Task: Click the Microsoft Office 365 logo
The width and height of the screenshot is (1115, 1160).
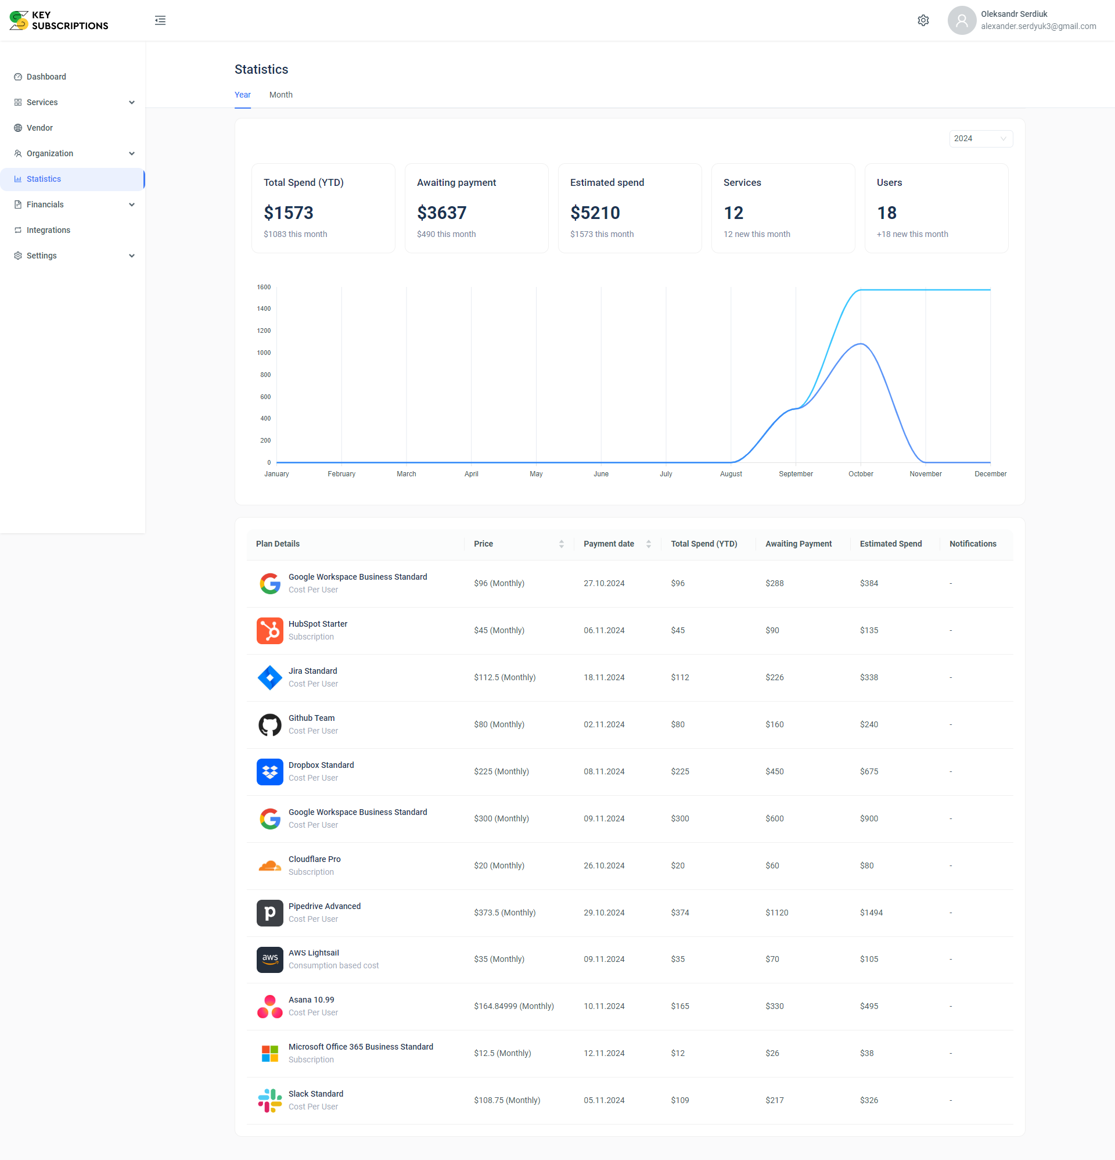Action: 270,1054
